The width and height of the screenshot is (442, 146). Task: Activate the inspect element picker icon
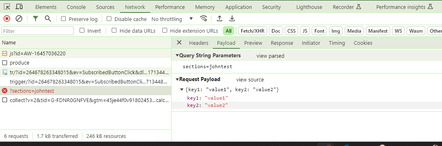(7, 6)
